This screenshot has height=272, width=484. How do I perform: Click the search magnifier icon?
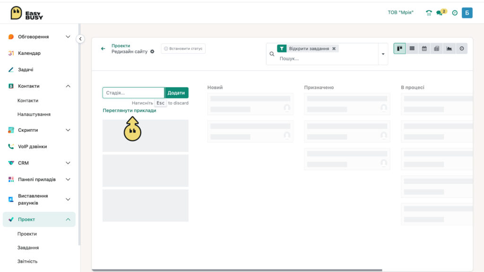point(272,54)
